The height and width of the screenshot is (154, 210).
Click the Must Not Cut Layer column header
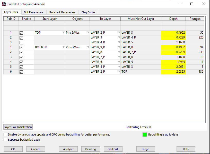[141, 19]
